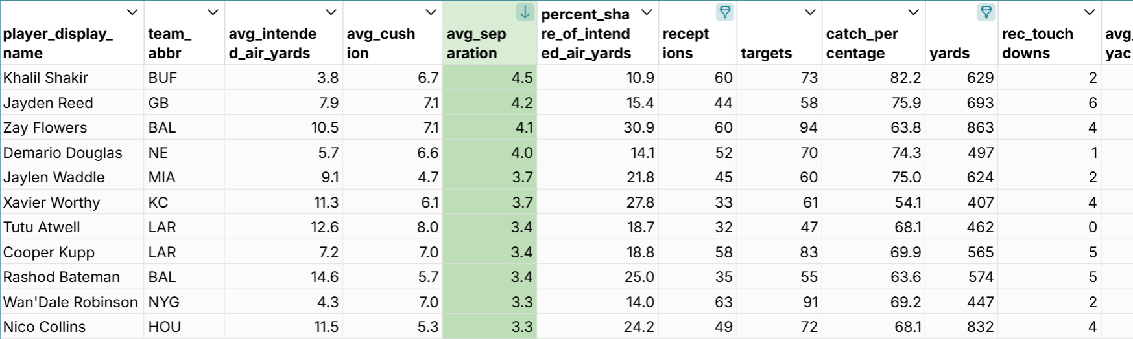This screenshot has width=1133, height=339.
Task: Open the avg_intended_air_yards column chevron
Action: tap(331, 12)
